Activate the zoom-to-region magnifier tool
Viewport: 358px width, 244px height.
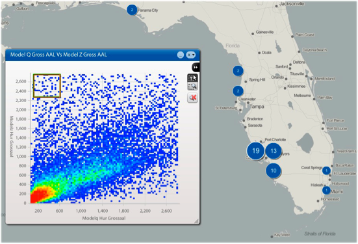pos(192,87)
